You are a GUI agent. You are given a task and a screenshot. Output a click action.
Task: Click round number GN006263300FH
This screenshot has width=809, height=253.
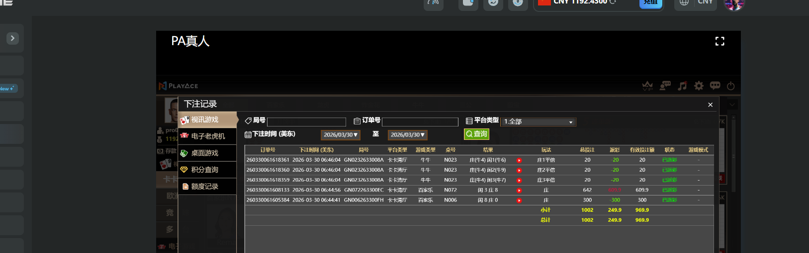(363, 200)
